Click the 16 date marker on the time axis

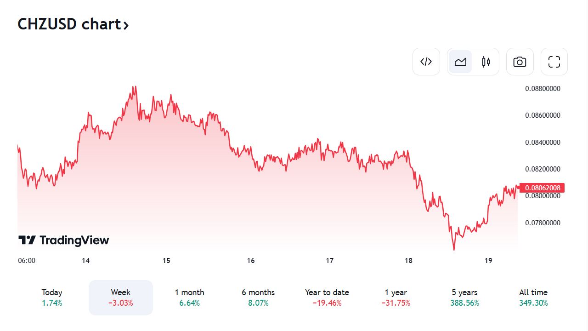251,261
